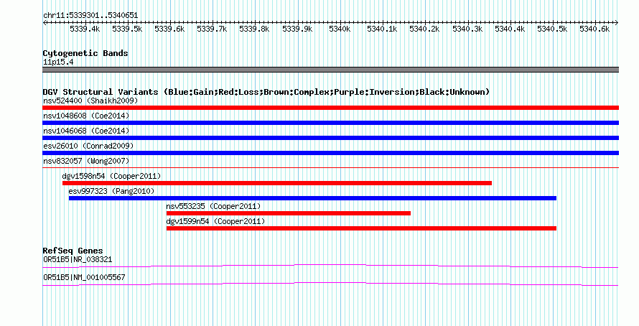This screenshot has width=639, height=326.
Task: Click the 5339.6k ruler tick label
Action: [x=169, y=29]
